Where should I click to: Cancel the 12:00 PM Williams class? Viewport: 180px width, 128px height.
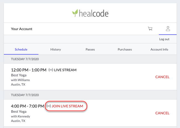point(162,77)
